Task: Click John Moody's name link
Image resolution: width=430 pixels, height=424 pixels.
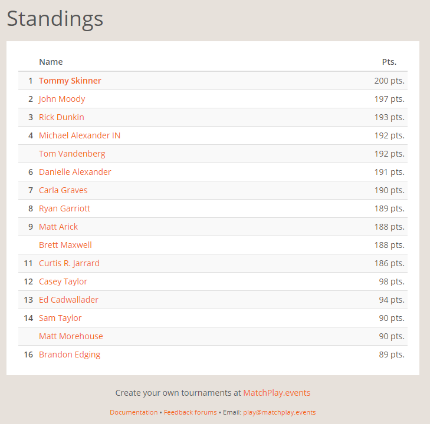Action: [62, 99]
